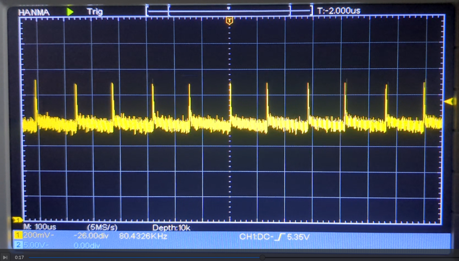Click the (5MS/s) sample rate readout
Image resolution: width=459 pixels, height=261 pixels.
click(x=102, y=227)
